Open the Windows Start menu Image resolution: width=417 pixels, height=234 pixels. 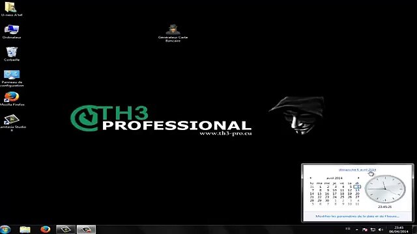pos(5,229)
